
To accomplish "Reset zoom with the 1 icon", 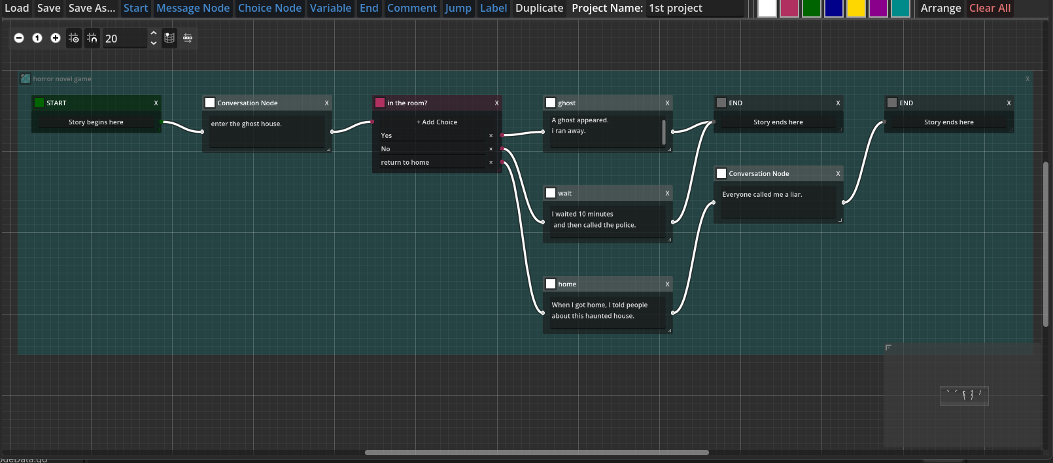I will coord(37,38).
